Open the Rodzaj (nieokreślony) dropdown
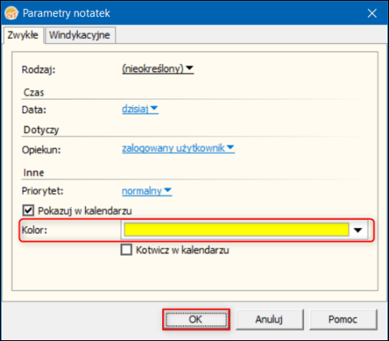 coord(158,69)
